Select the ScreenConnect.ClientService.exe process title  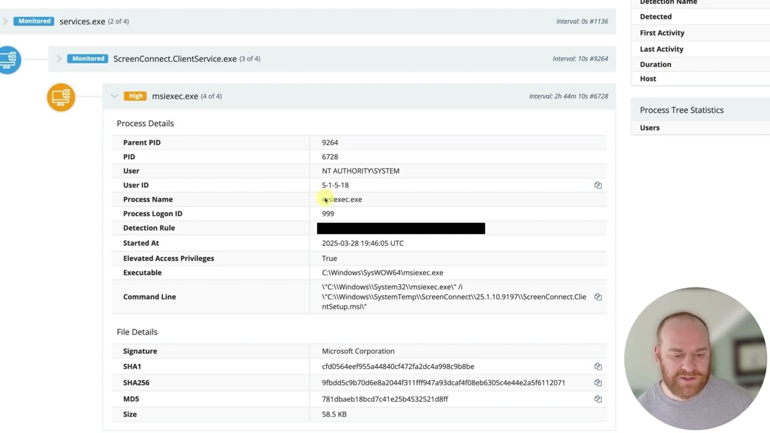point(175,59)
